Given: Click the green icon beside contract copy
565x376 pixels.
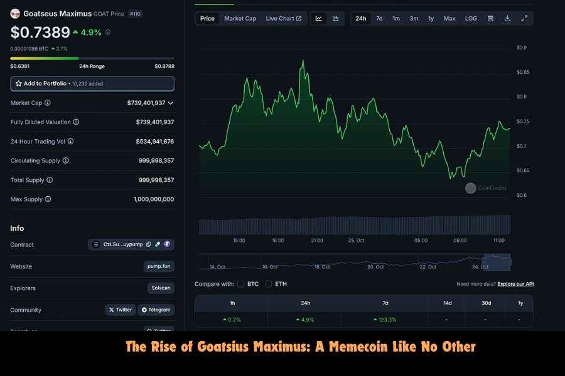Looking at the screenshot, I should pyautogui.click(x=158, y=244).
